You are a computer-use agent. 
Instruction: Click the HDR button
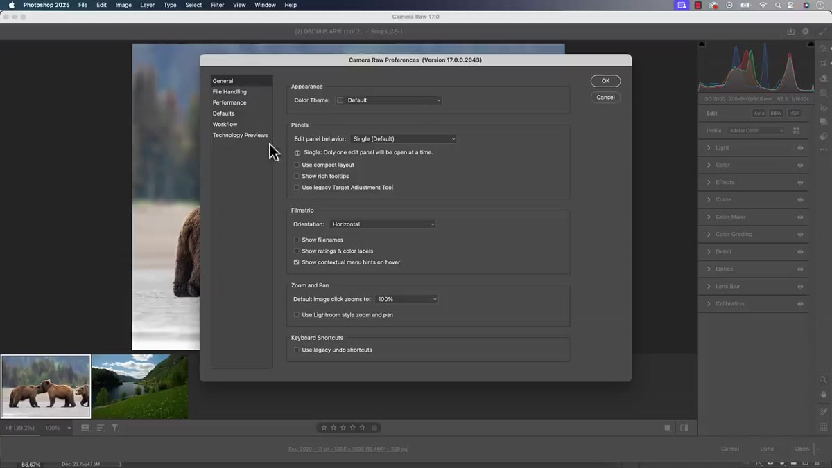pyautogui.click(x=795, y=113)
